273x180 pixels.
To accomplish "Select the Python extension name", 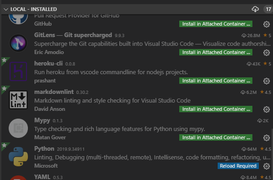I will (44, 149).
